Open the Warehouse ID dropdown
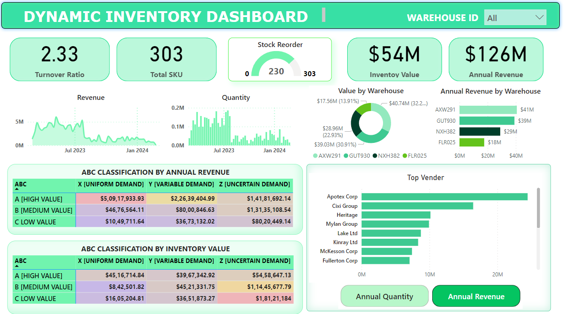 coord(515,18)
